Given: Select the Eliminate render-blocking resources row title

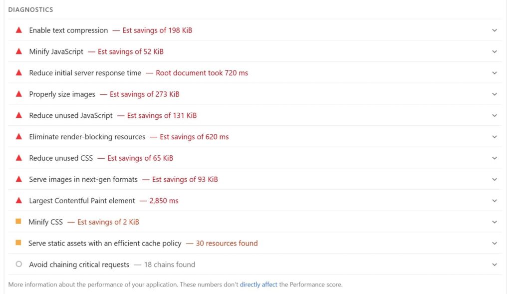Looking at the screenshot, I should tap(87, 137).
